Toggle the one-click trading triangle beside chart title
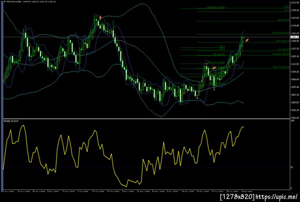This screenshot has width=300, height=202. [x=5, y=1]
